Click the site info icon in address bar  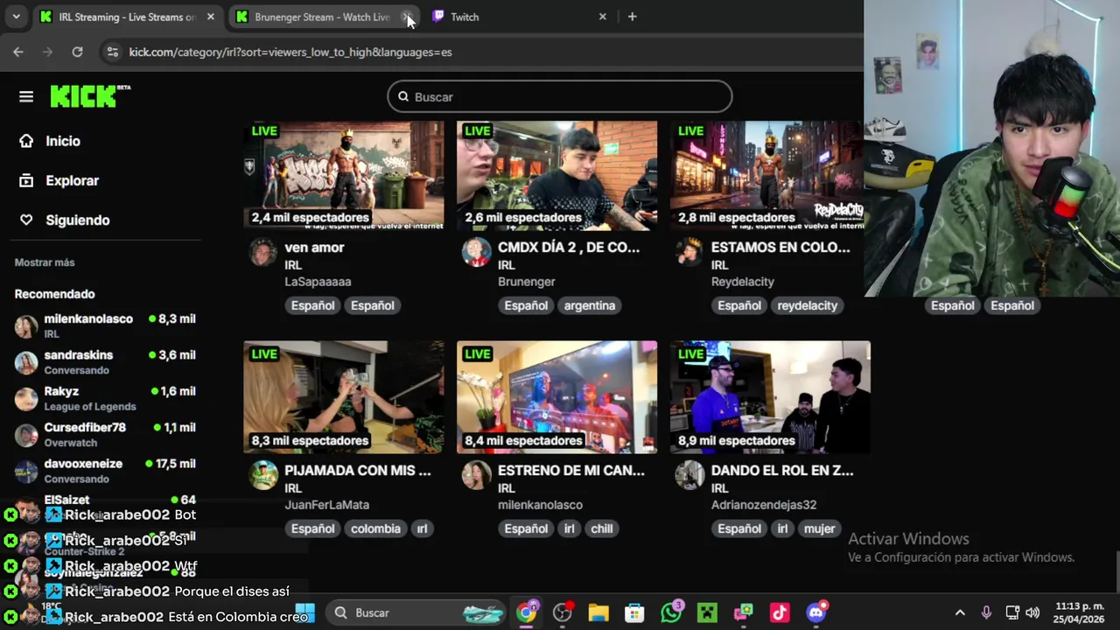pyautogui.click(x=112, y=52)
